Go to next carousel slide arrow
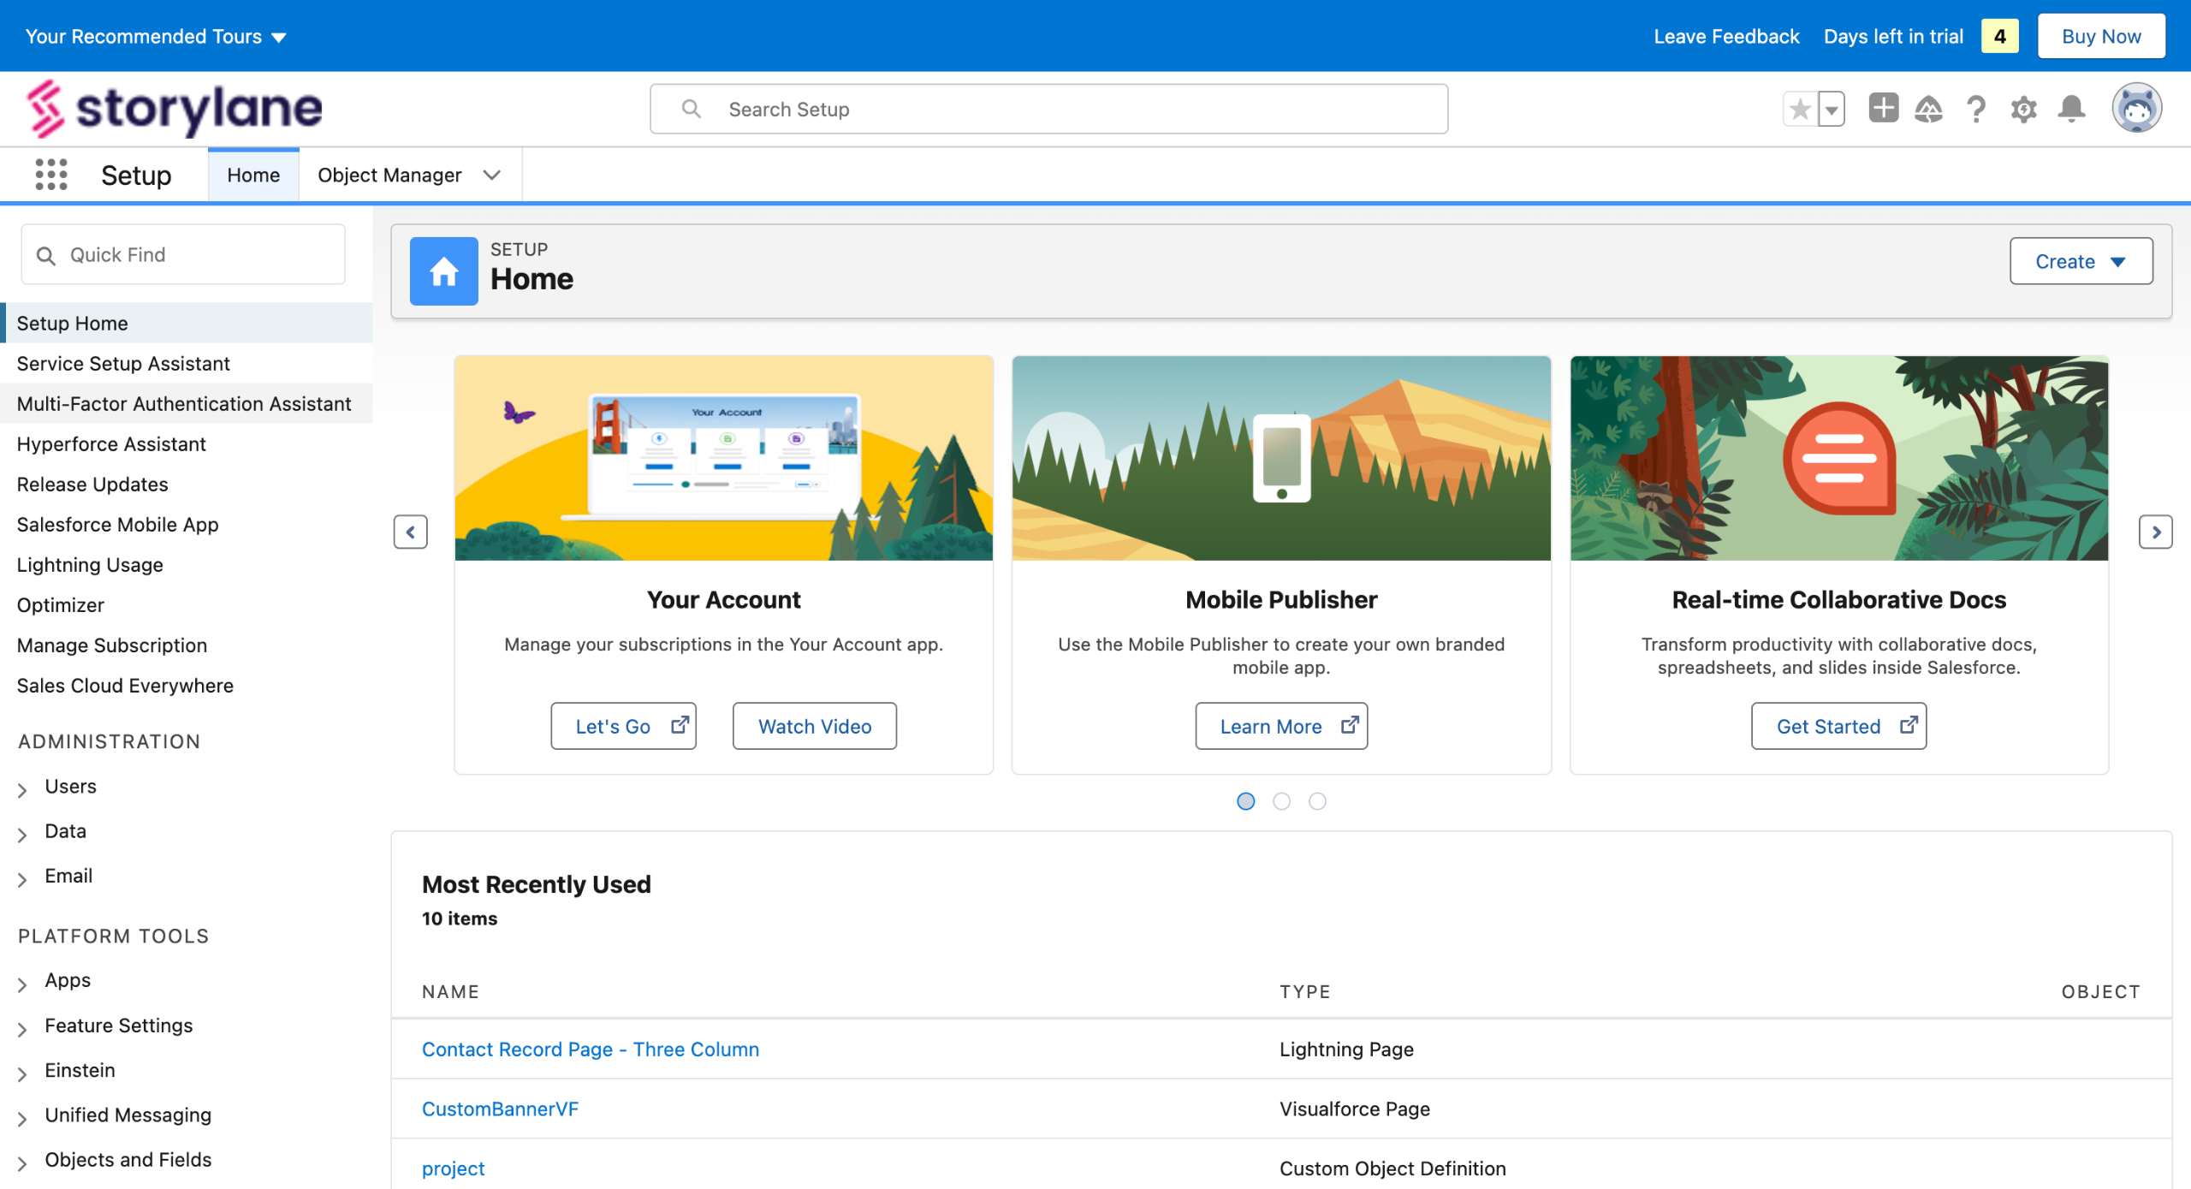Screen dimensions: 2191x1189 2155,532
